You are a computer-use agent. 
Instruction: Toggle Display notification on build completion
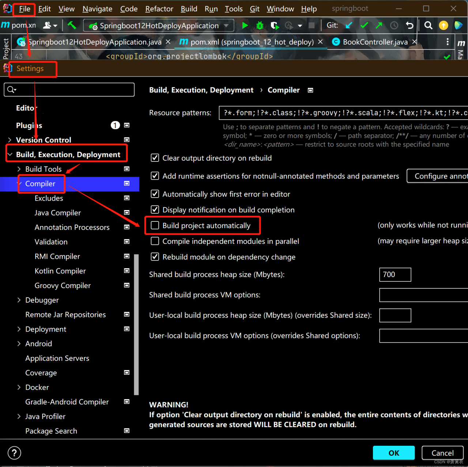click(155, 209)
